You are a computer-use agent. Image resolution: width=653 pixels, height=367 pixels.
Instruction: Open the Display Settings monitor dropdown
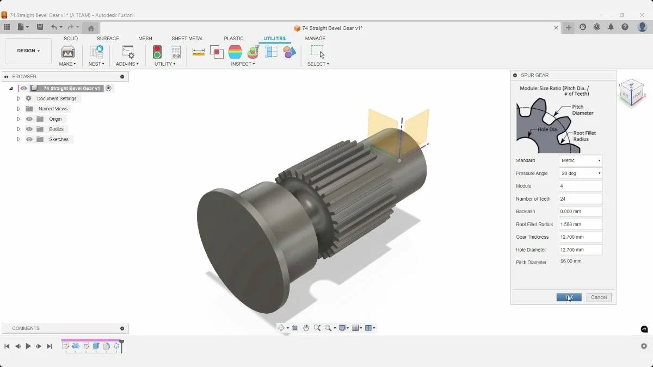click(x=344, y=328)
